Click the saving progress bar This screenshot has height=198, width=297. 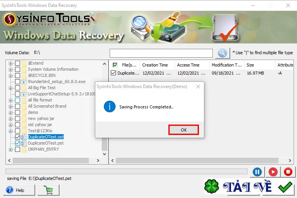[126, 171]
